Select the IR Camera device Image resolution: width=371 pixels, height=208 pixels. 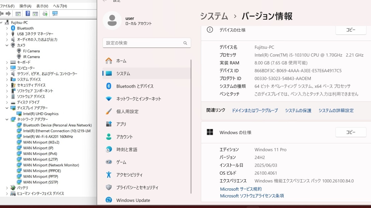[x=31, y=57]
